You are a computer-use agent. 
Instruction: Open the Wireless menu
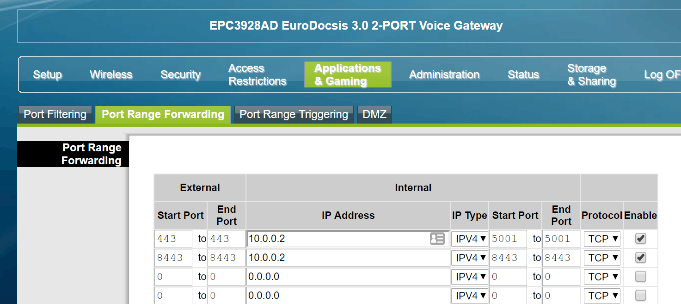tap(111, 74)
